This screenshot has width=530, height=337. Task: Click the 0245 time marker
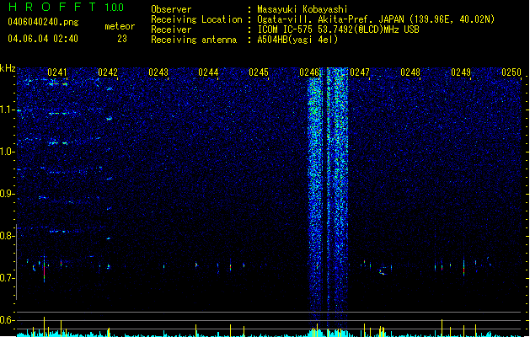(259, 72)
